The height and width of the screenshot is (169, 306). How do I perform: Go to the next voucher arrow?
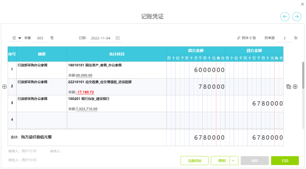pos(296,16)
